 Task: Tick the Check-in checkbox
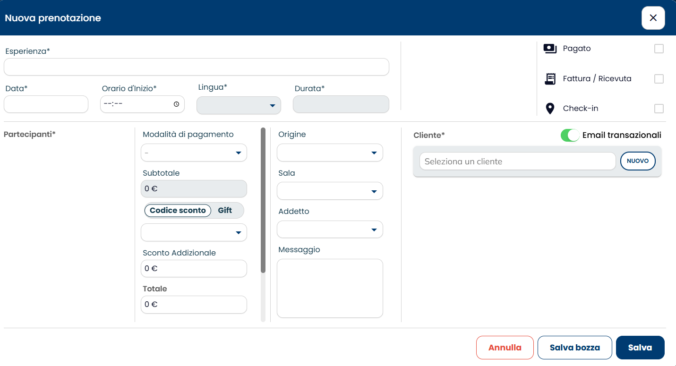click(x=659, y=109)
